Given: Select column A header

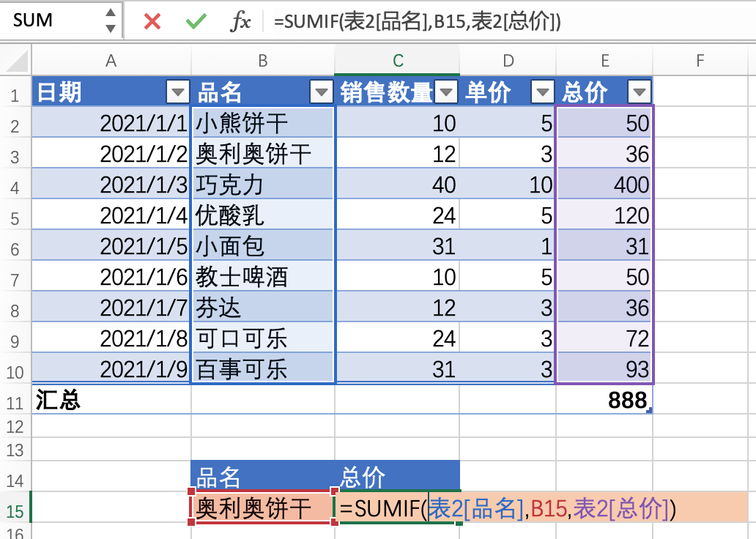Looking at the screenshot, I should coord(111,62).
